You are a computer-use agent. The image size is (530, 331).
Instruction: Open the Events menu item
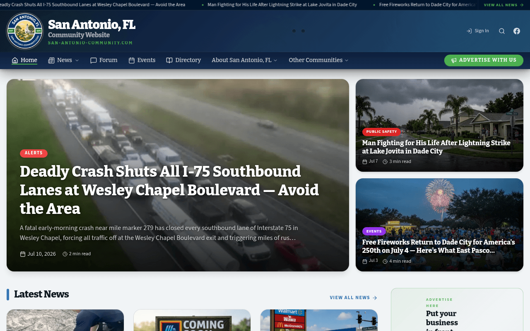tap(142, 60)
